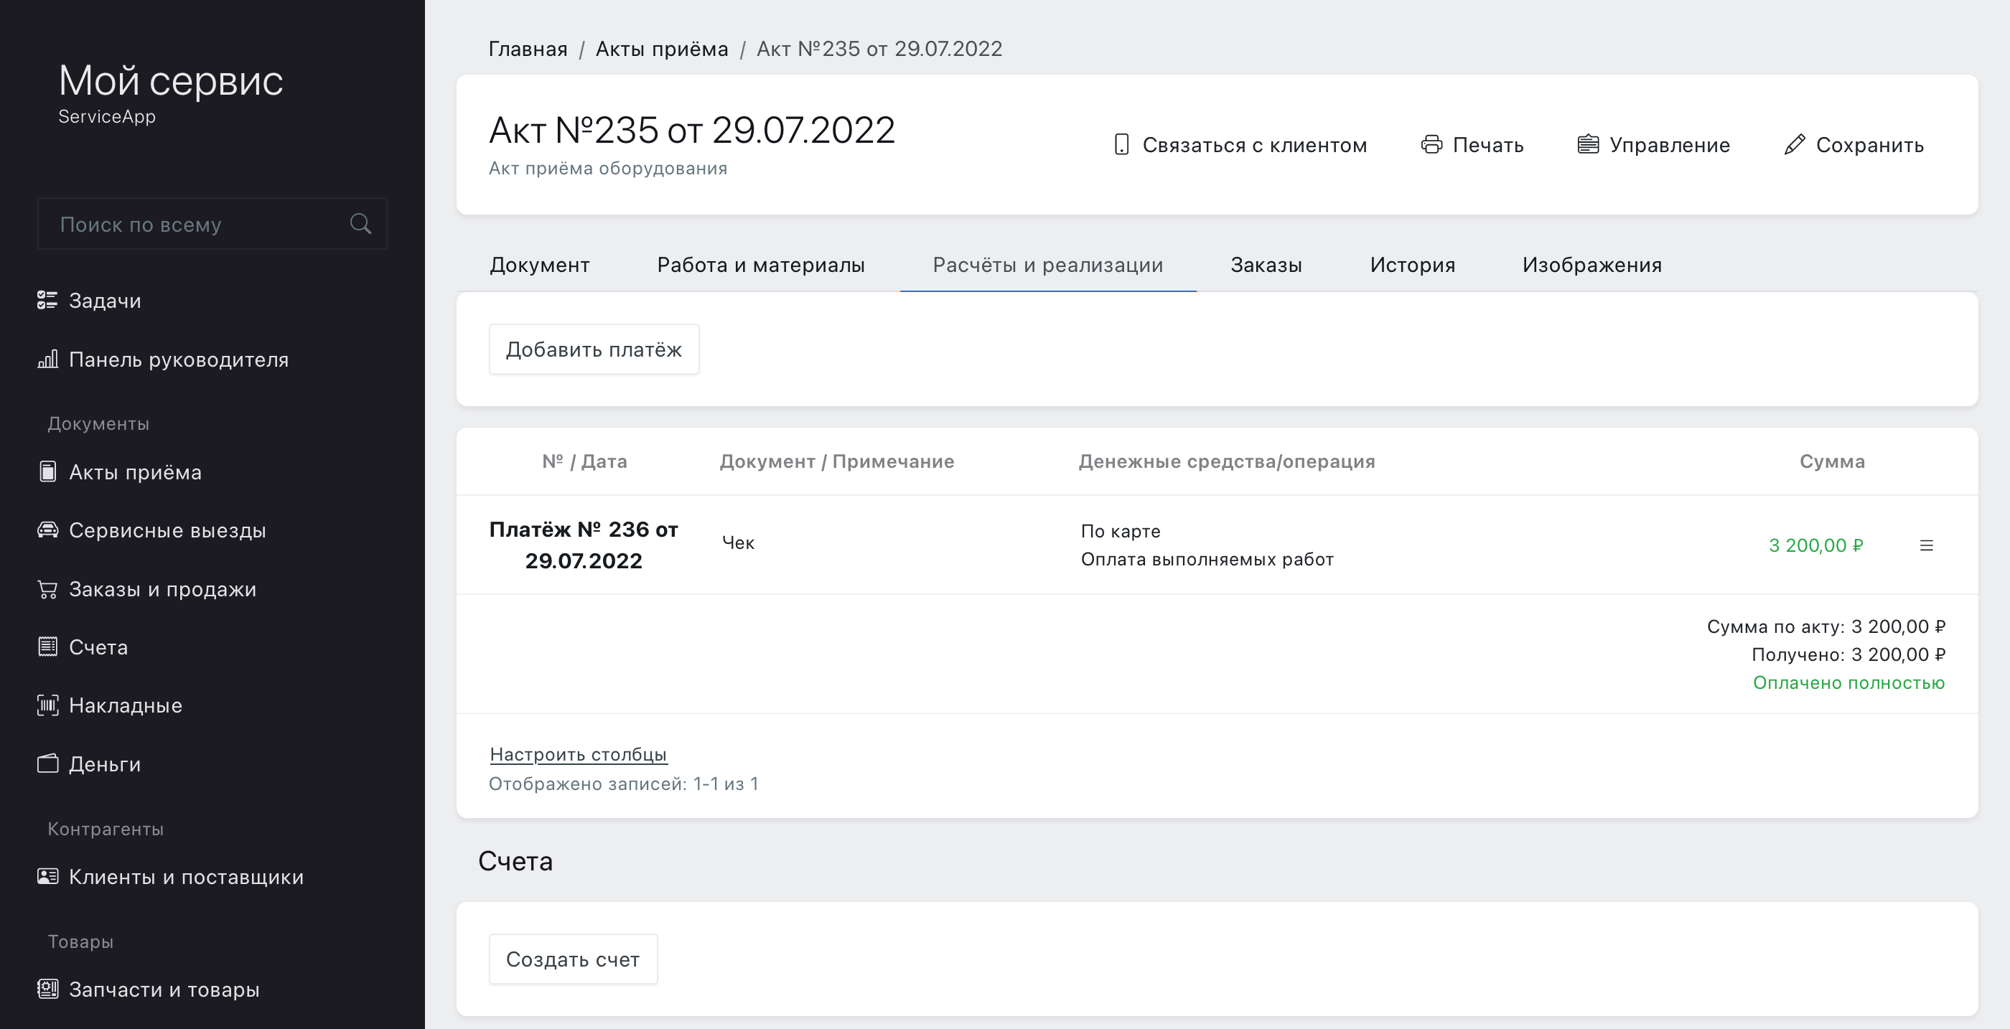This screenshot has height=1029, width=2010.
Task: Focus the Поиск по всему field
Action: 212,224
